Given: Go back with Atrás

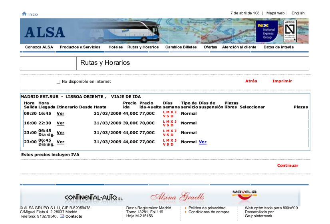Looking at the screenshot, I should 251,81.
